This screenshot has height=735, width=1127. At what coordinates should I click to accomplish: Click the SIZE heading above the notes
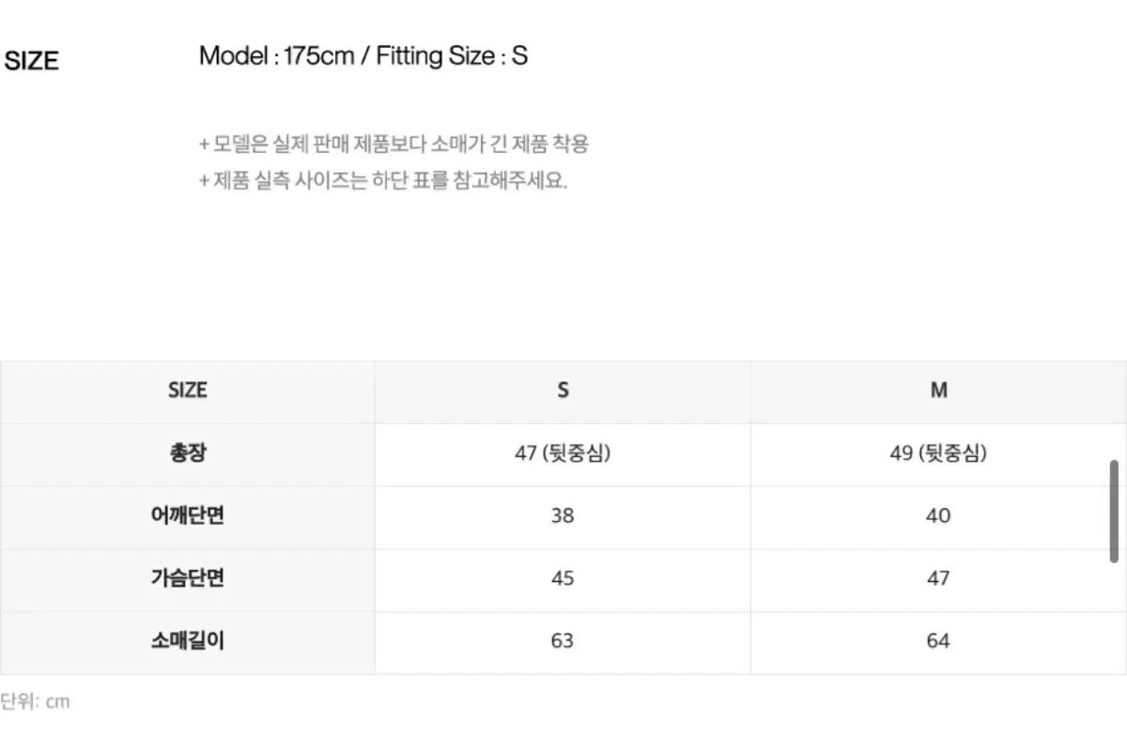(x=32, y=62)
